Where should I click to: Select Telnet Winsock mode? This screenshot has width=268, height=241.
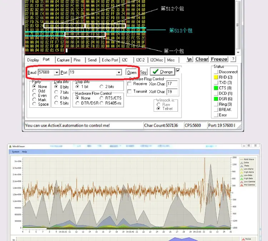[x=165, y=108]
